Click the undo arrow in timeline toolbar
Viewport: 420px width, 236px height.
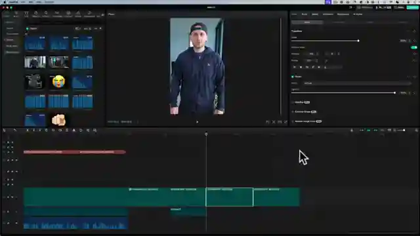tap(14, 130)
